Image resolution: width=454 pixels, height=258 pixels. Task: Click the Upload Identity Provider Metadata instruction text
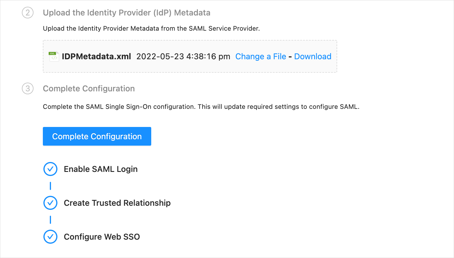151,29
